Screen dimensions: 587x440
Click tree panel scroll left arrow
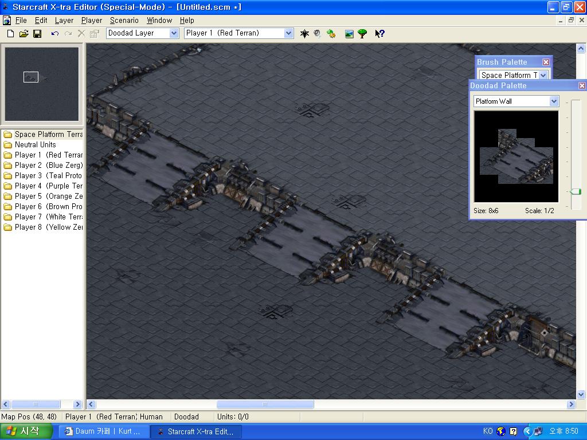(x=6, y=404)
